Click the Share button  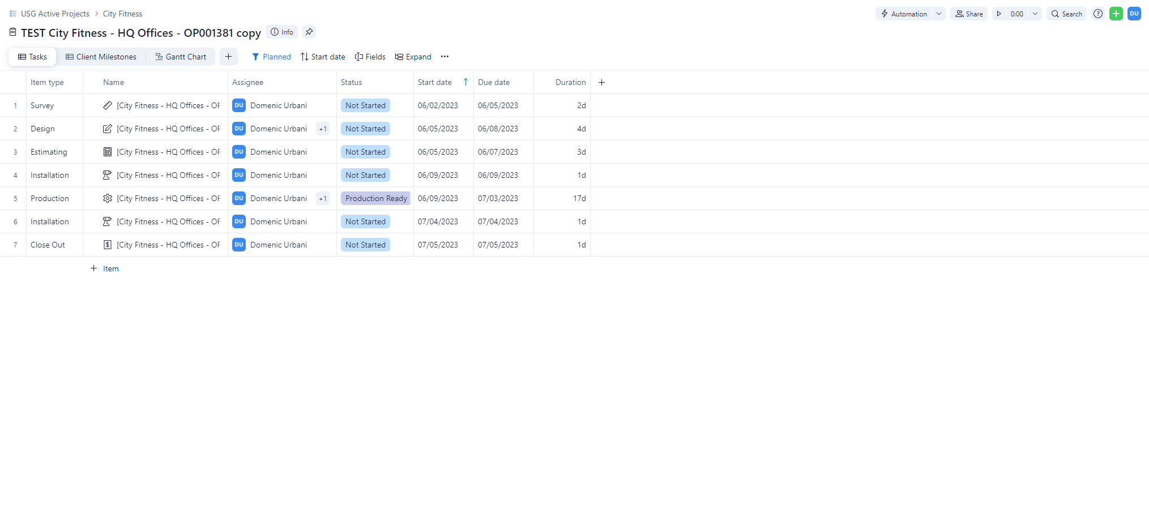coord(969,14)
